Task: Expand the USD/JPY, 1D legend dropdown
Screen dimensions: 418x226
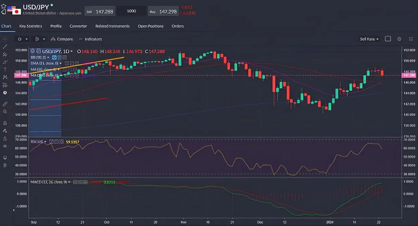Action: coord(71,51)
